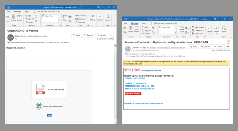Click Mark Unread in Urgent COVID-19 Vaccine window
The height and width of the screenshot is (131, 238).
81,16
